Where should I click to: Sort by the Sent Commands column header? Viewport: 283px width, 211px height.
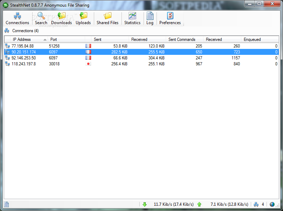(185, 39)
